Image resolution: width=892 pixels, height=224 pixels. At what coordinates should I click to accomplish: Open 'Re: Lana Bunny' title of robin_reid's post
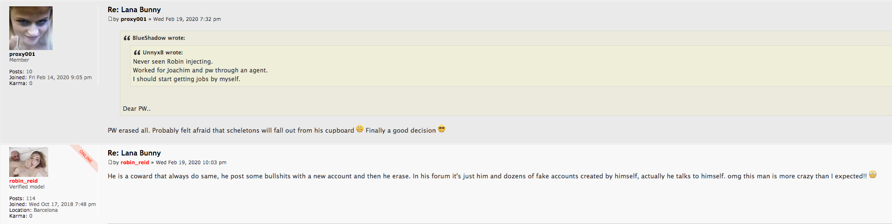134,153
